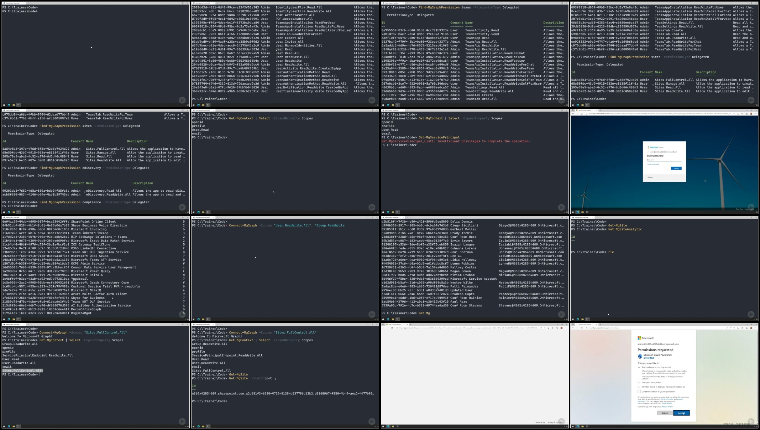The image size is (760, 430).
Task: Click the 'unverified' link under Microsoft Graph PowerShell
Action: click(648, 358)
